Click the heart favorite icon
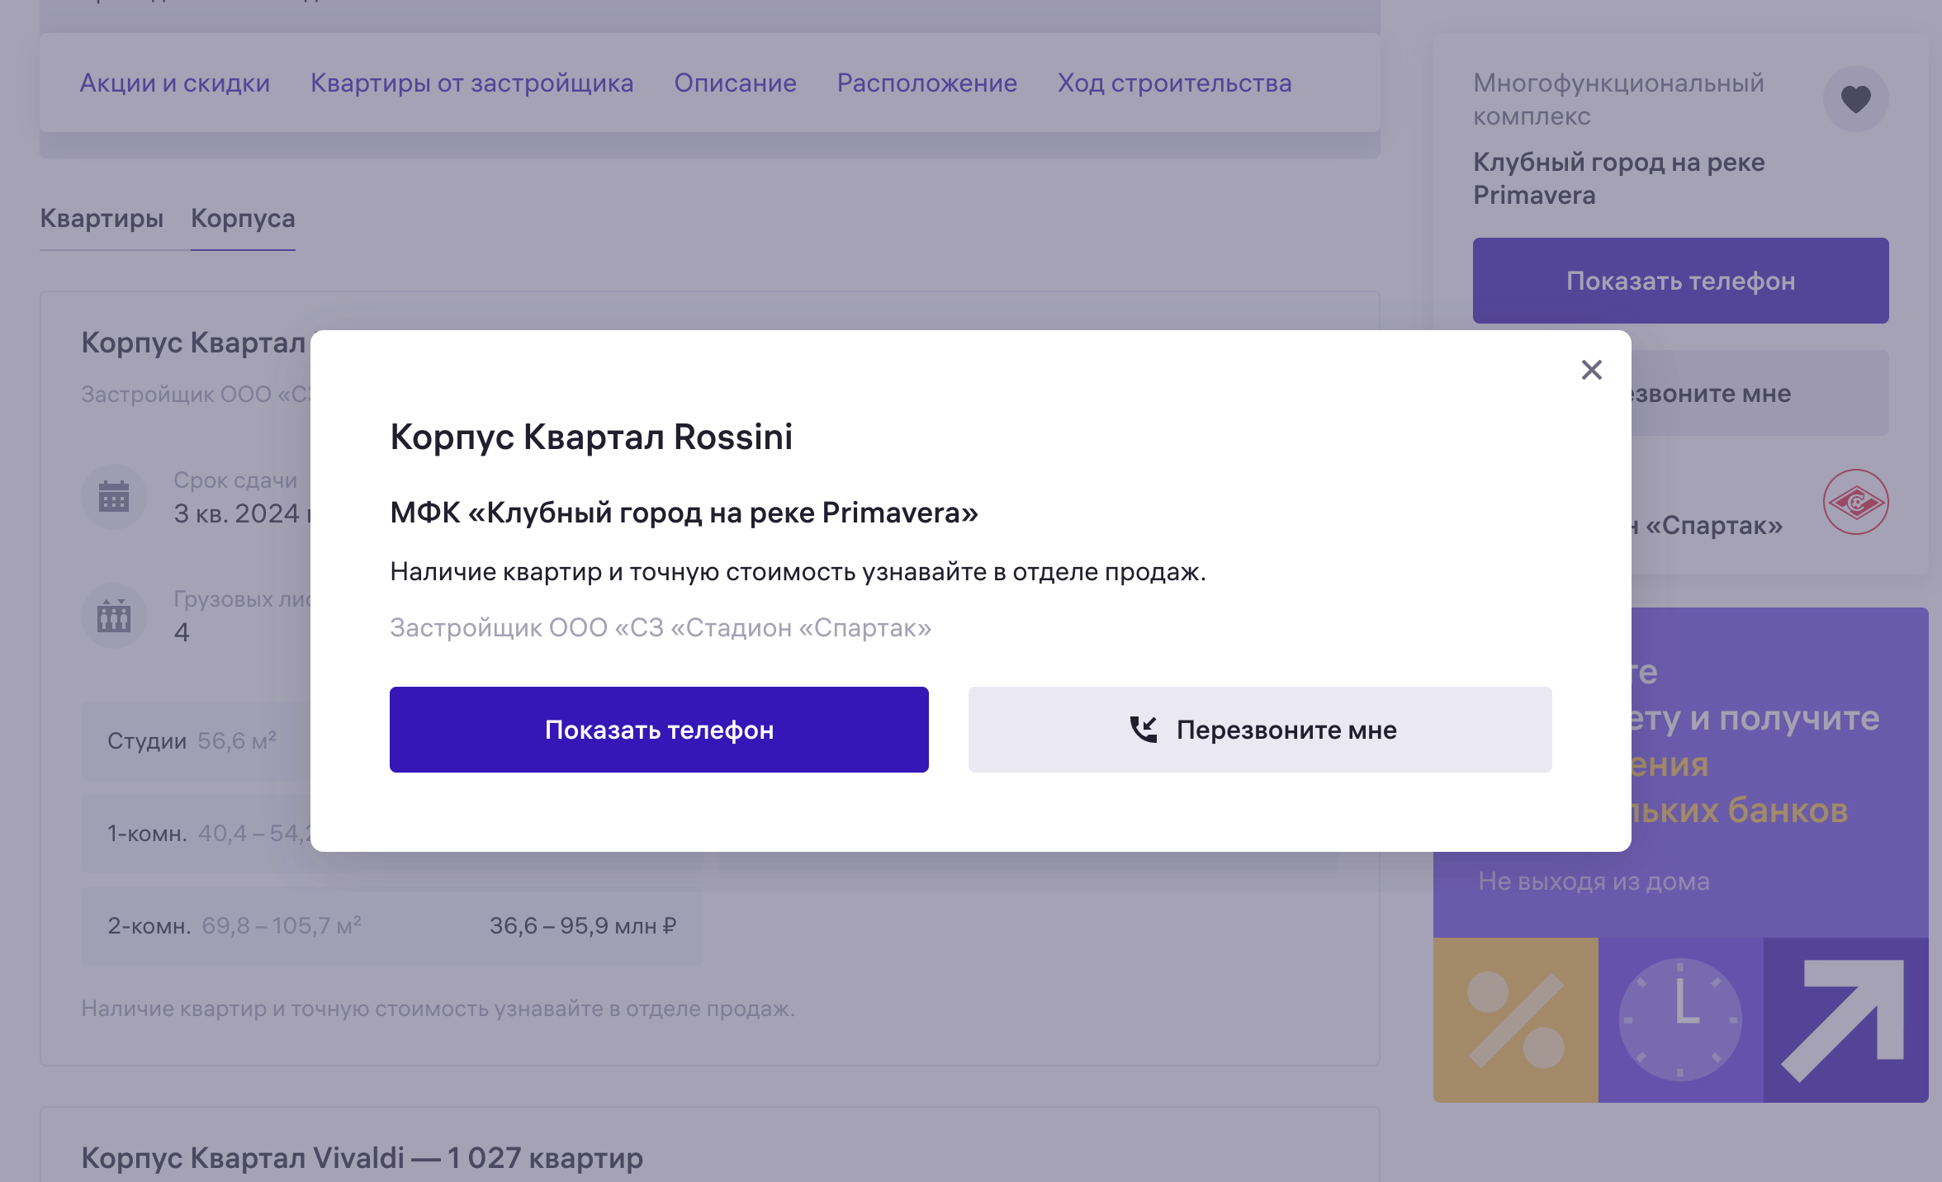The image size is (1942, 1182). [x=1855, y=99]
